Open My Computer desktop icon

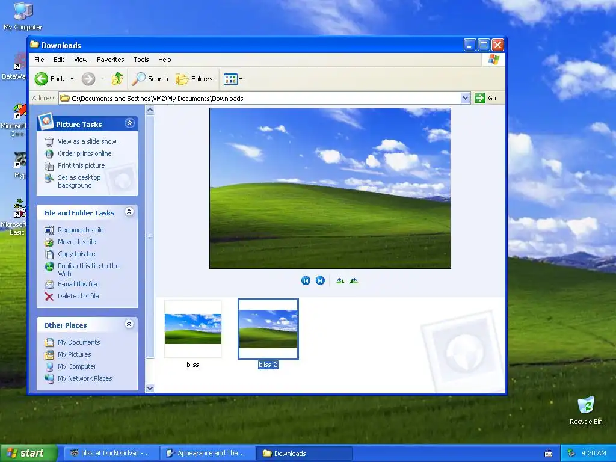pyautogui.click(x=23, y=16)
